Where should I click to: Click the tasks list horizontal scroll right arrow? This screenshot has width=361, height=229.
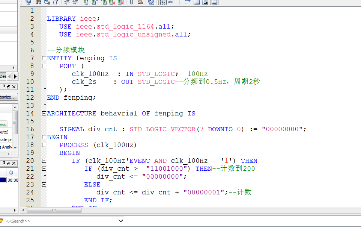(x=9, y=154)
